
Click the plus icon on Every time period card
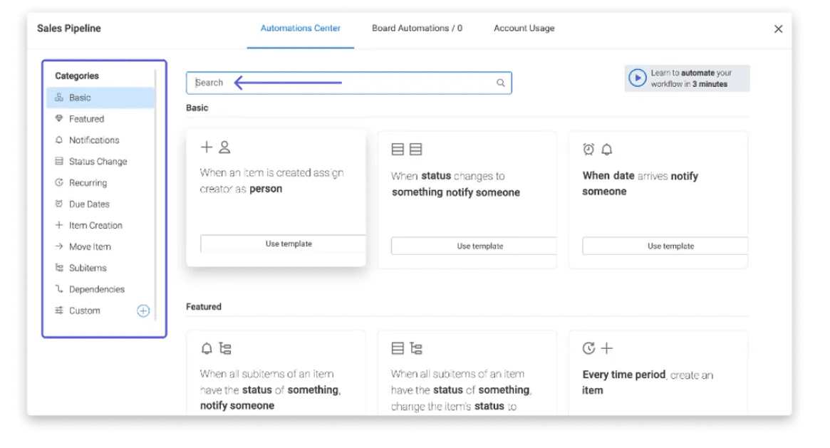tap(606, 348)
